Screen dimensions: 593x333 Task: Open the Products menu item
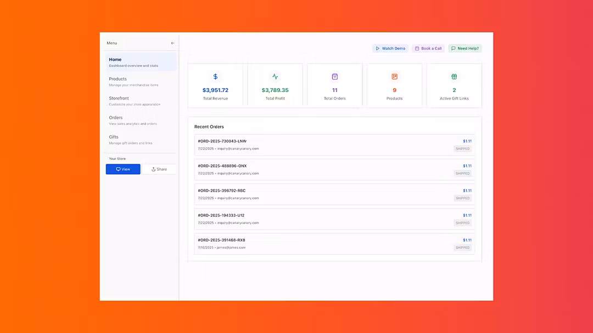coord(141,82)
